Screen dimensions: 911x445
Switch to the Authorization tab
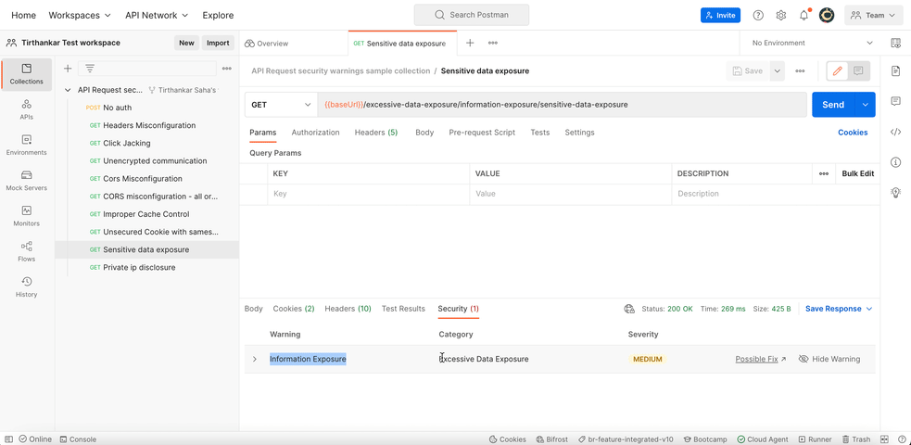pos(315,133)
